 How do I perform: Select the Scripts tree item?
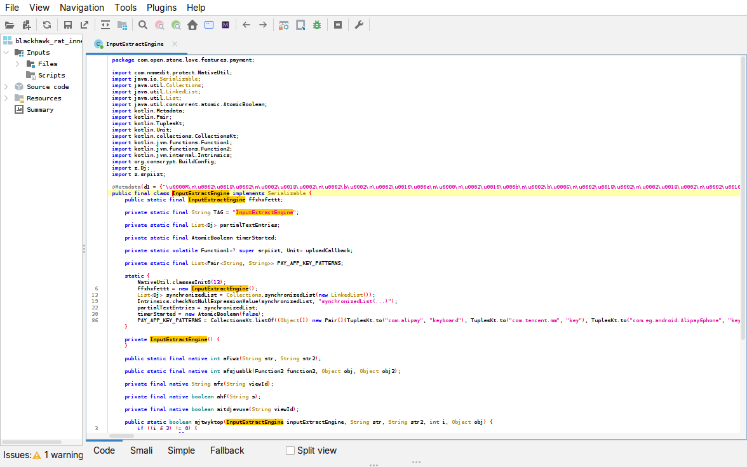51,75
